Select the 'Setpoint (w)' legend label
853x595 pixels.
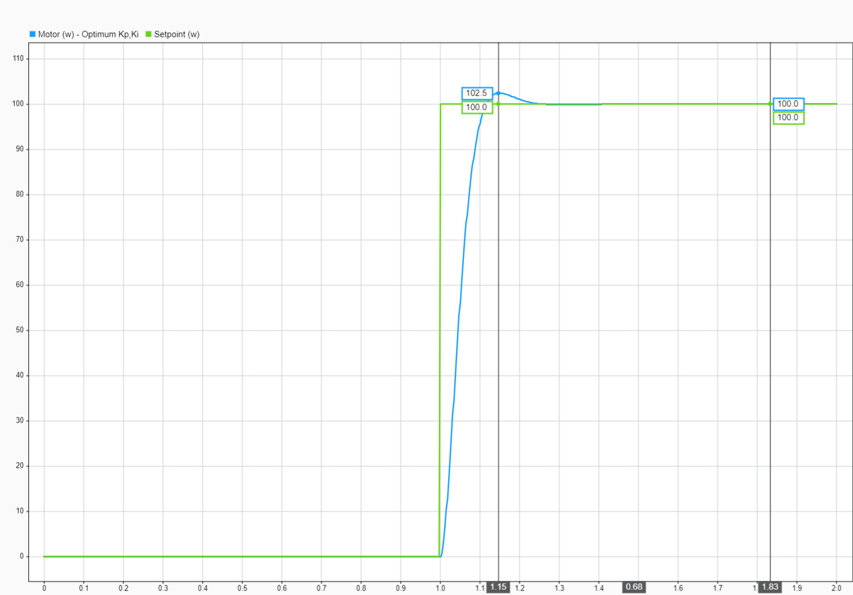[x=177, y=35]
